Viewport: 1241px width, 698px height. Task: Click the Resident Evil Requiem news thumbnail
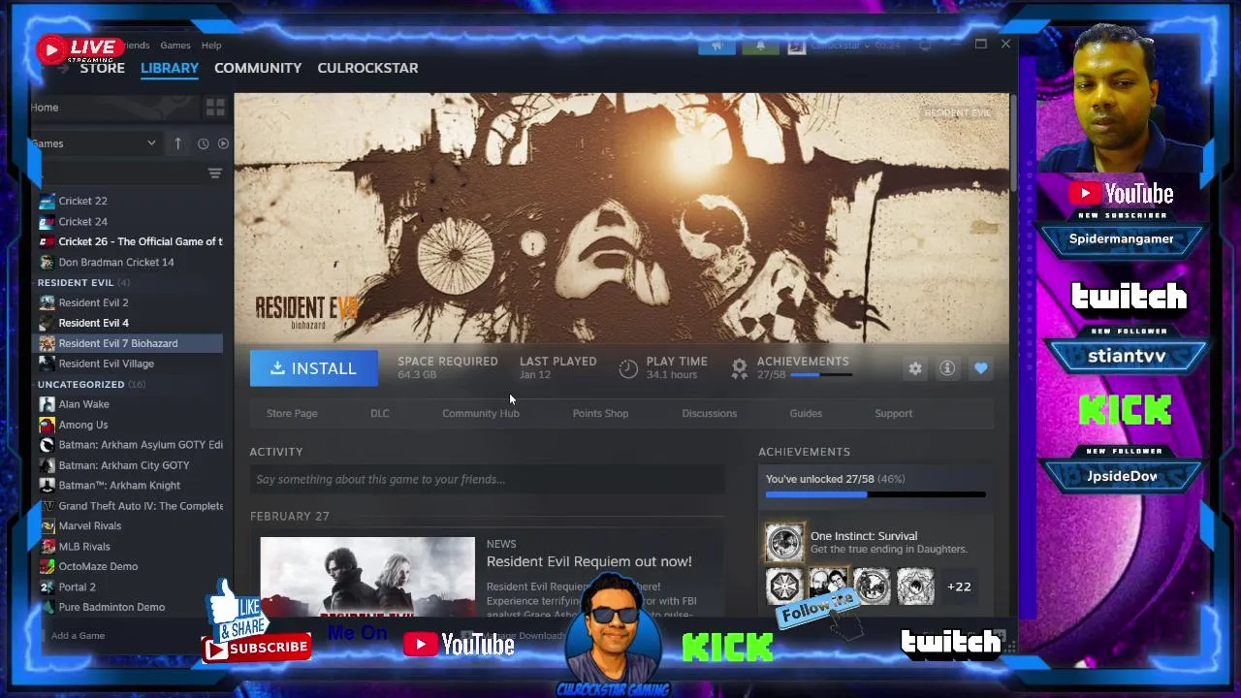(367, 576)
